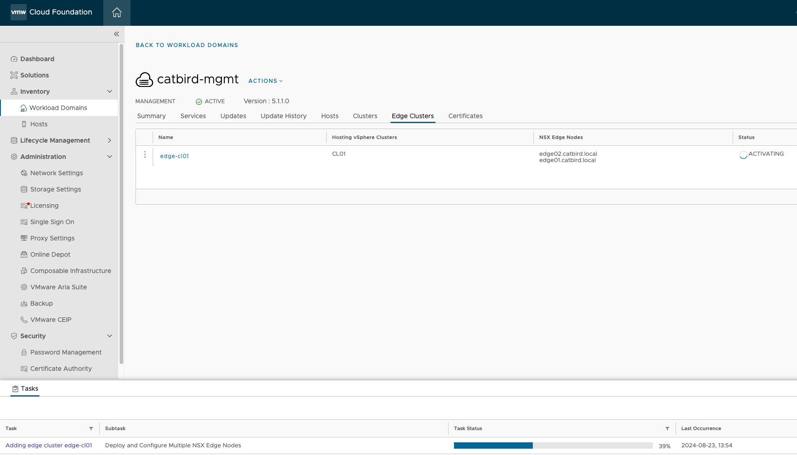This screenshot has height=455, width=797.
Task: Click the catbird-mgmt domain cloud icon
Action: coord(145,80)
